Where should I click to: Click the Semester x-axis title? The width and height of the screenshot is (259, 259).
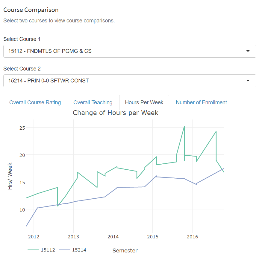(x=125, y=250)
